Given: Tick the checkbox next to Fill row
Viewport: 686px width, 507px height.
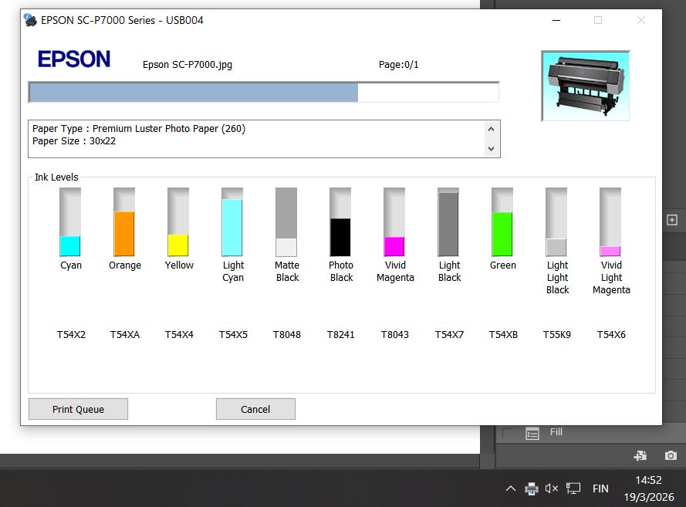Looking at the screenshot, I should (x=508, y=433).
